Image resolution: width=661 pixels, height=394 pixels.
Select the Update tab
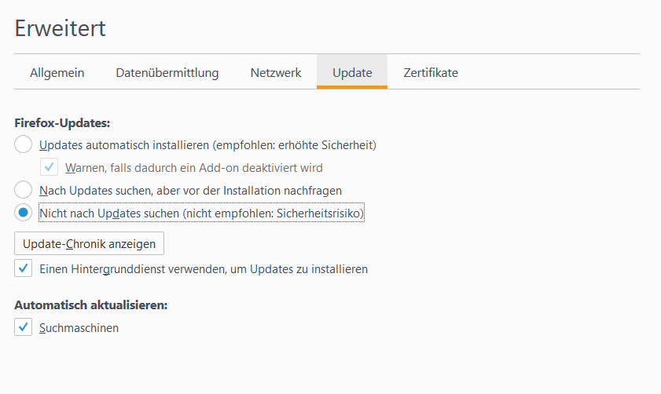coord(352,72)
